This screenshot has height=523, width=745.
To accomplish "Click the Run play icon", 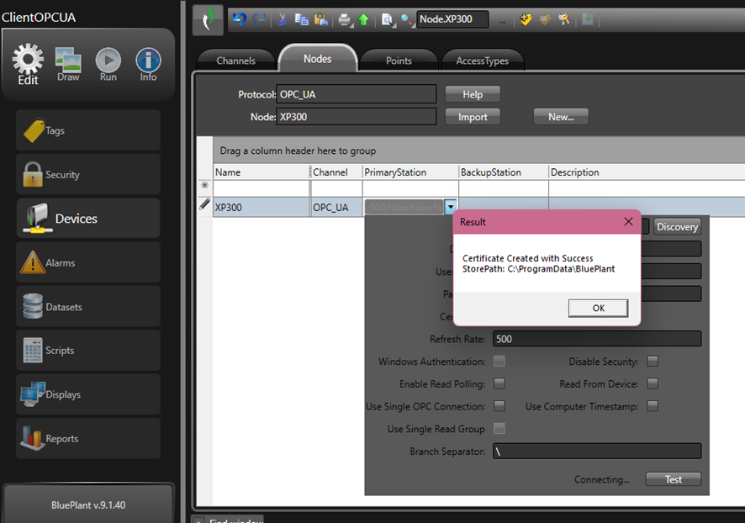I will coord(108,62).
